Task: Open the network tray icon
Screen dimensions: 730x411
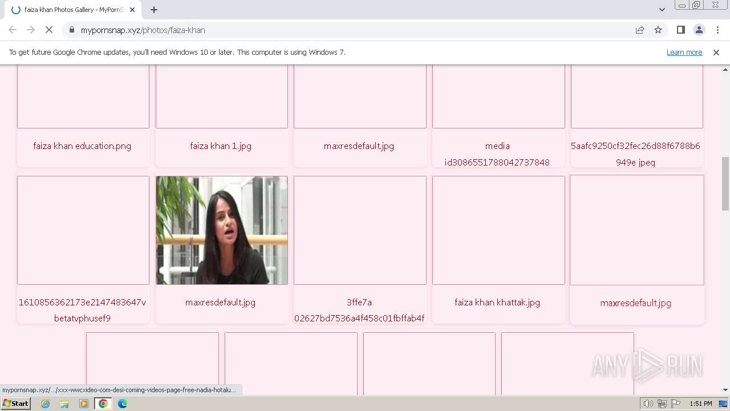Action: 662,404
